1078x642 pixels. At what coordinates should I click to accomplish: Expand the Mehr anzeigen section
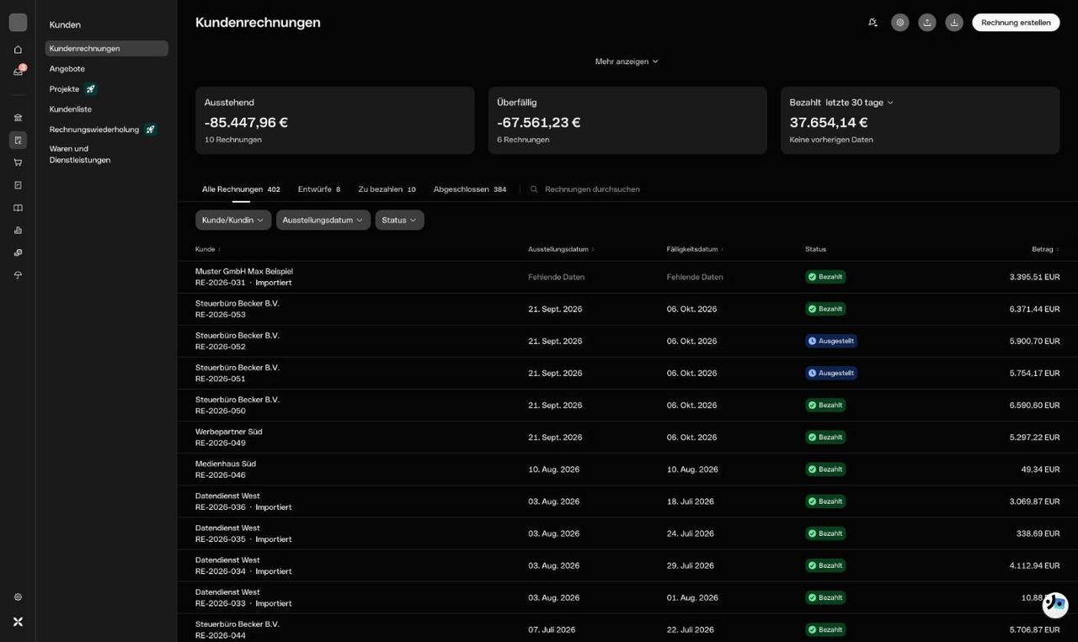[627, 61]
